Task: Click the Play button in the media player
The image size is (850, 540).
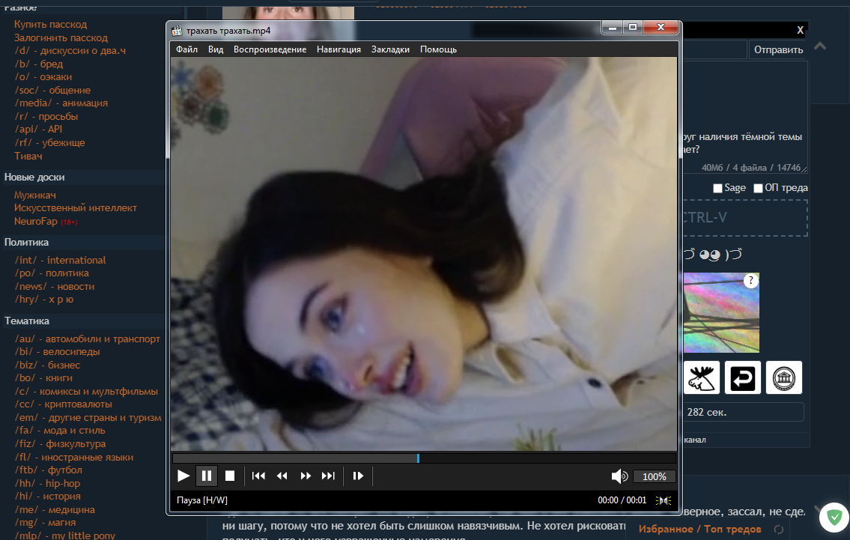Action: [x=183, y=476]
